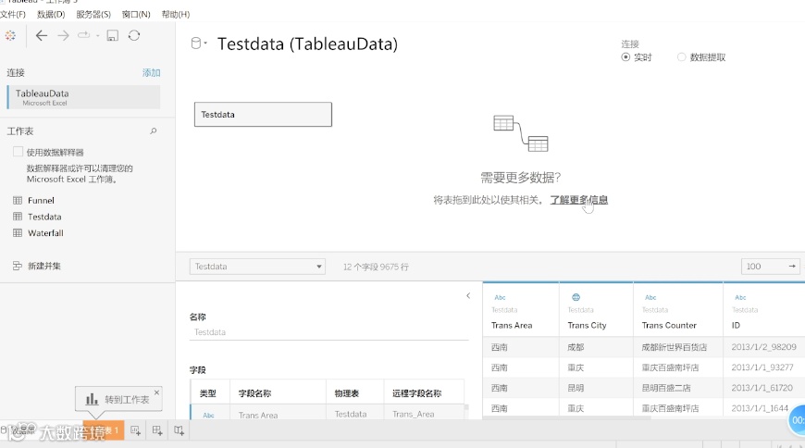This screenshot has width=805, height=448.
Task: Select the Funnel sheet in list
Action: pyautogui.click(x=41, y=200)
